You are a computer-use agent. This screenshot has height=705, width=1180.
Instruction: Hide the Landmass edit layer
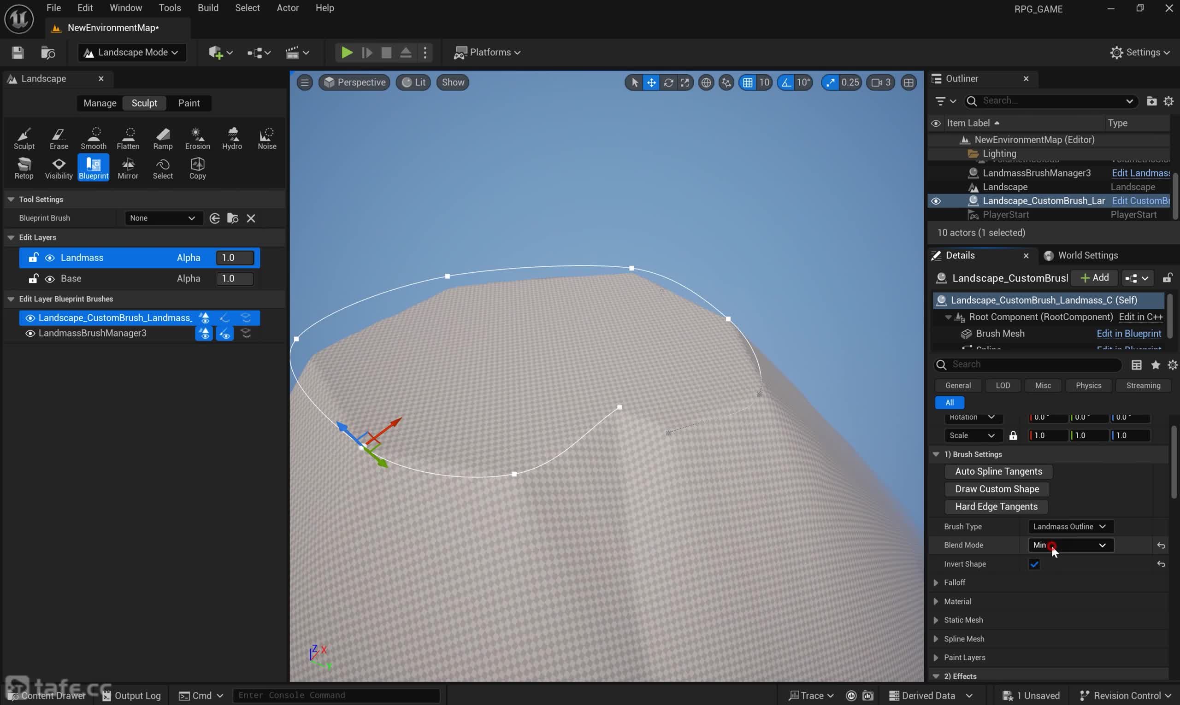(x=49, y=258)
